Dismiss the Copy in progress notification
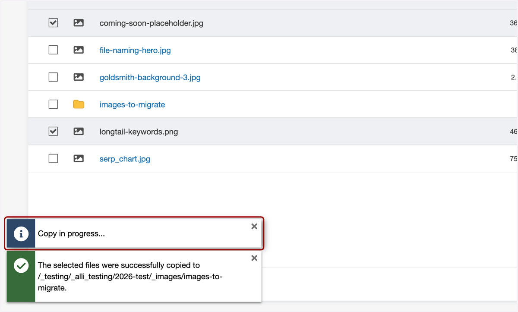This screenshot has height=312, width=518. click(254, 226)
